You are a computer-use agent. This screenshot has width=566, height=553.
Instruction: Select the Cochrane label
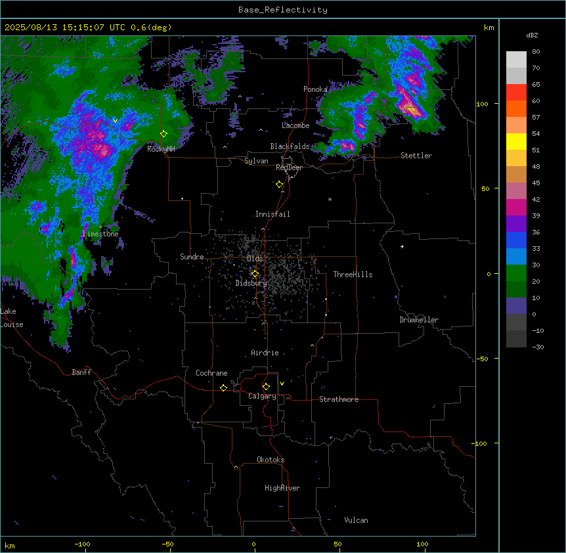[x=211, y=373]
